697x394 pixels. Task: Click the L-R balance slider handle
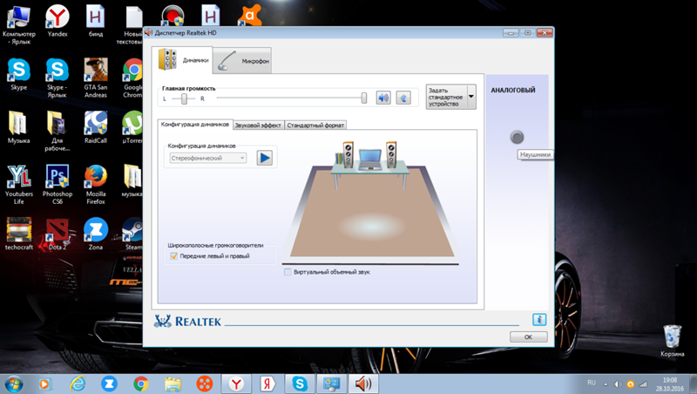[x=184, y=98]
